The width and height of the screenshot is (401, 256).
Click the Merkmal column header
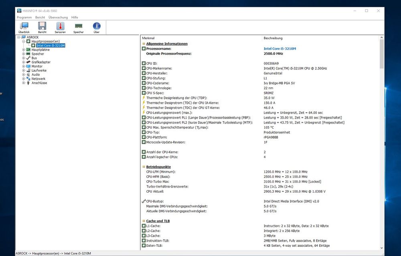(148, 38)
